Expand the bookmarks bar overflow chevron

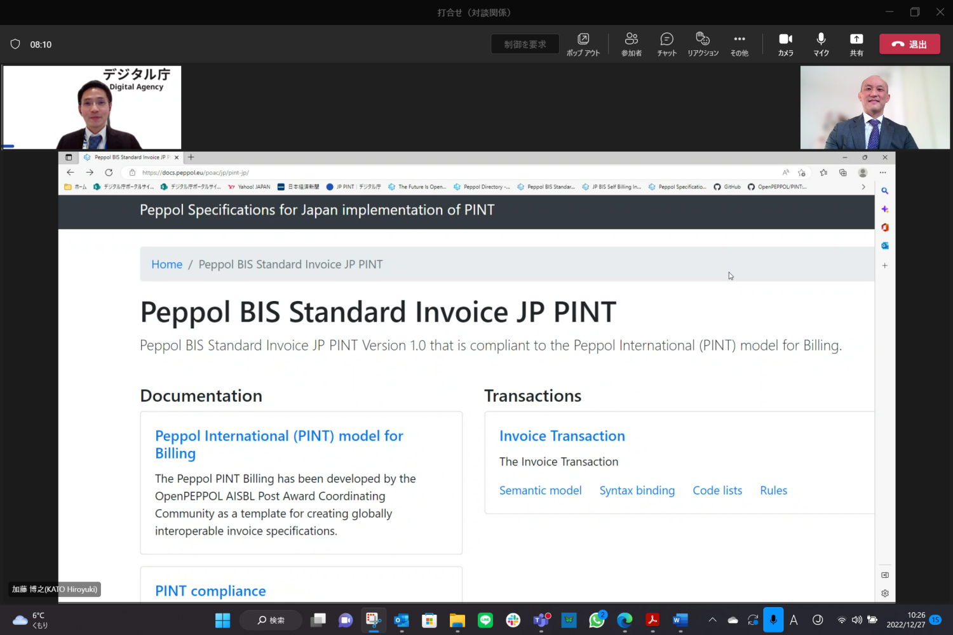[863, 187]
